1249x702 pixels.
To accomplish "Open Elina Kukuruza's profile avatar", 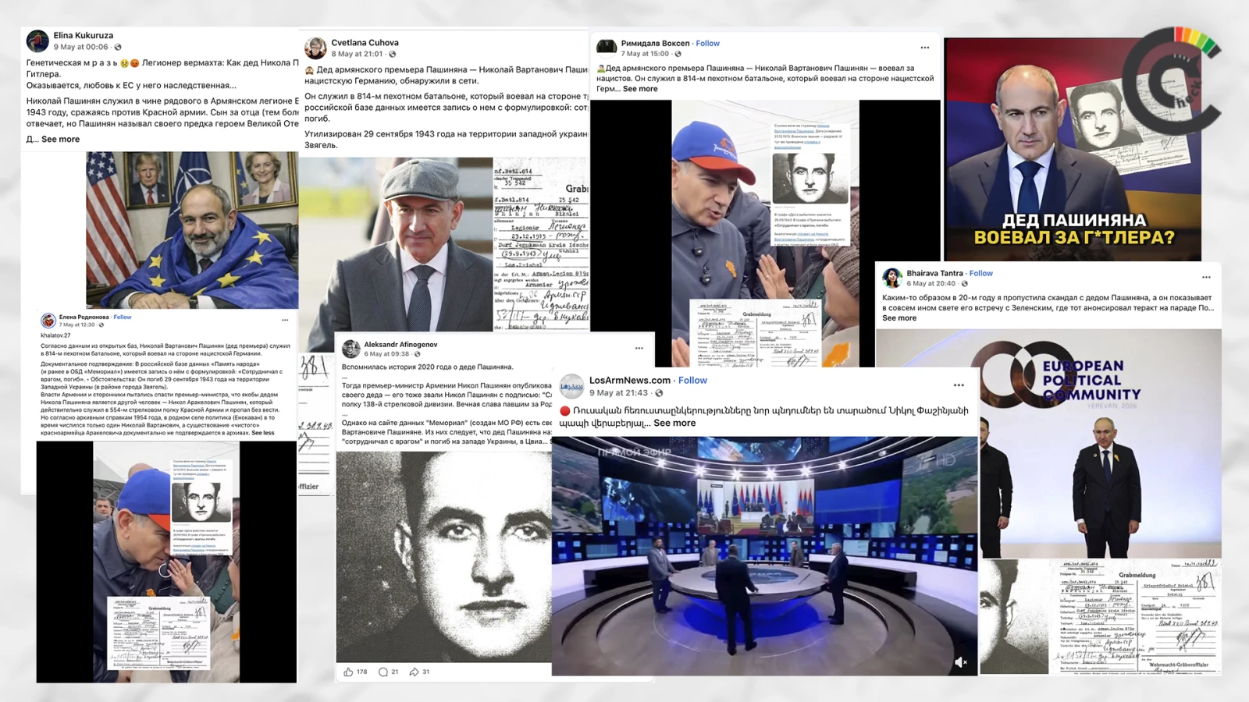I will 37,41.
